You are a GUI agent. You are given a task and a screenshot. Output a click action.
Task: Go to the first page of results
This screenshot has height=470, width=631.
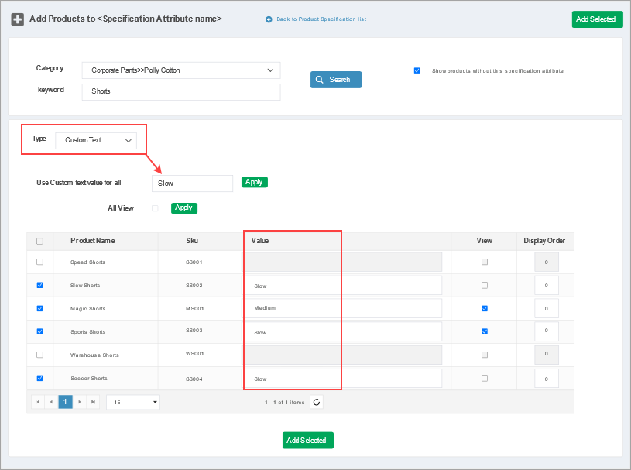[37, 402]
